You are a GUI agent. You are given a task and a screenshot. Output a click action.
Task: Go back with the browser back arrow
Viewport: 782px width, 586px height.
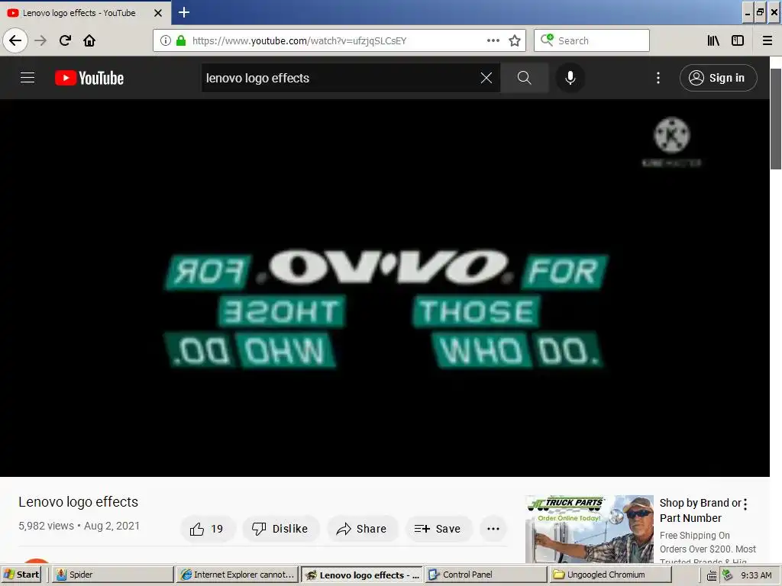click(x=15, y=40)
